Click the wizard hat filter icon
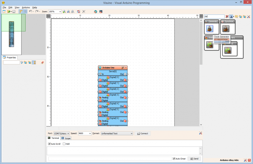This screenshot has height=164, width=253. tap(231, 17)
